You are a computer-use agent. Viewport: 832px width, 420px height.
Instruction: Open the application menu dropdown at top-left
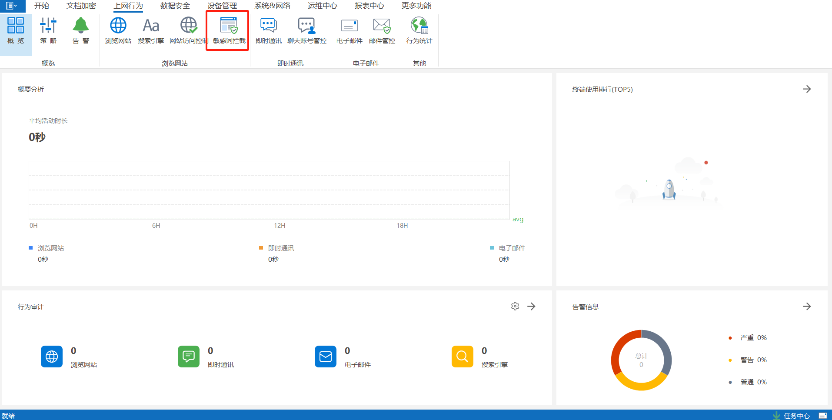11,6
